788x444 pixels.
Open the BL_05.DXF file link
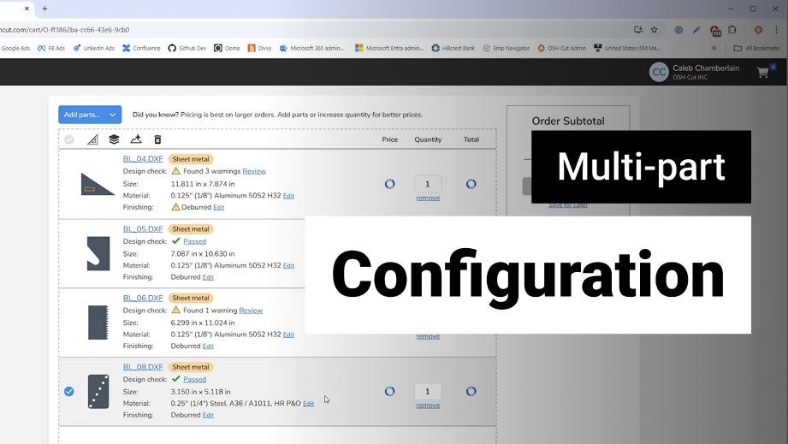[143, 228]
